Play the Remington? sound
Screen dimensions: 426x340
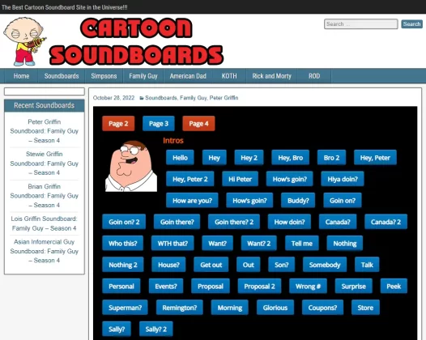pos(180,308)
